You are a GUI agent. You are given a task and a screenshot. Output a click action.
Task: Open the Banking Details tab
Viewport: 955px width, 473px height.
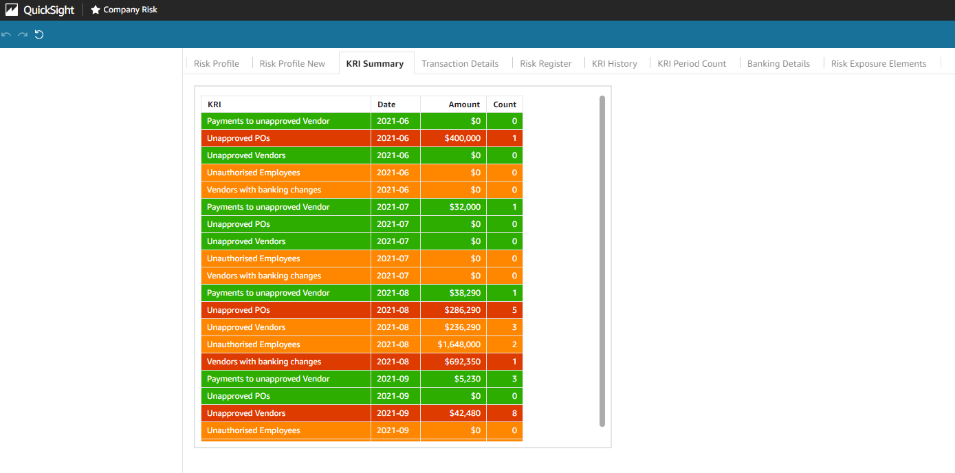778,63
